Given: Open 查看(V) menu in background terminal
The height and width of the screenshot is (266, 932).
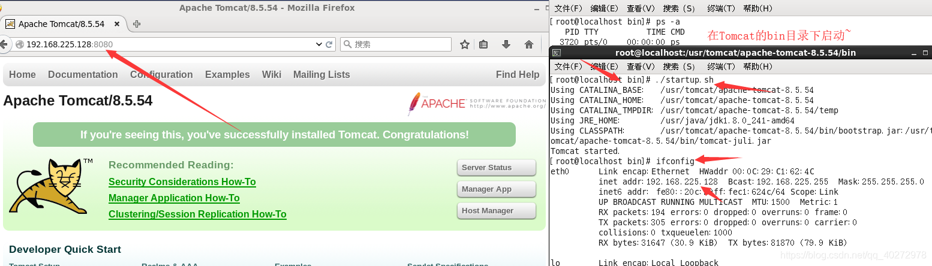Looking at the screenshot, I should pos(641,8).
